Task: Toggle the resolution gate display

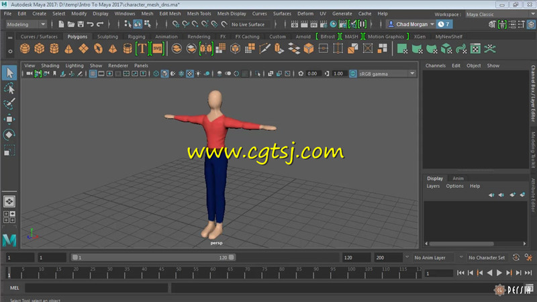Action: point(109,74)
